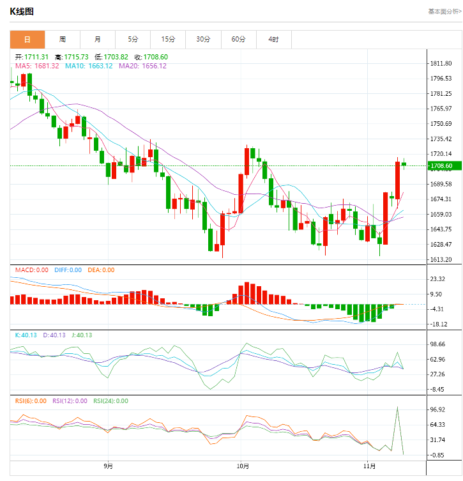Click the green 1708.60 current price tag
Image resolution: width=463 pixels, height=481 pixels.
click(444, 166)
